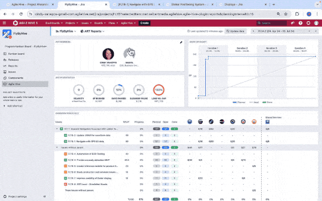Screen dimensions: 322x201
Task: Click the browser address bar URL
Action: 144,14
